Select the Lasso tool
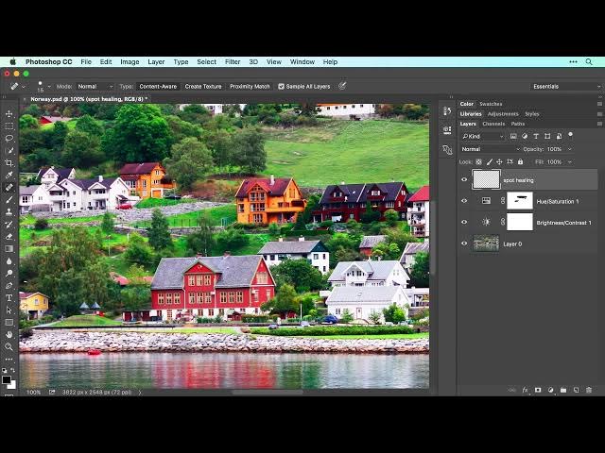Screen dimensions: 605x453 click(9, 138)
